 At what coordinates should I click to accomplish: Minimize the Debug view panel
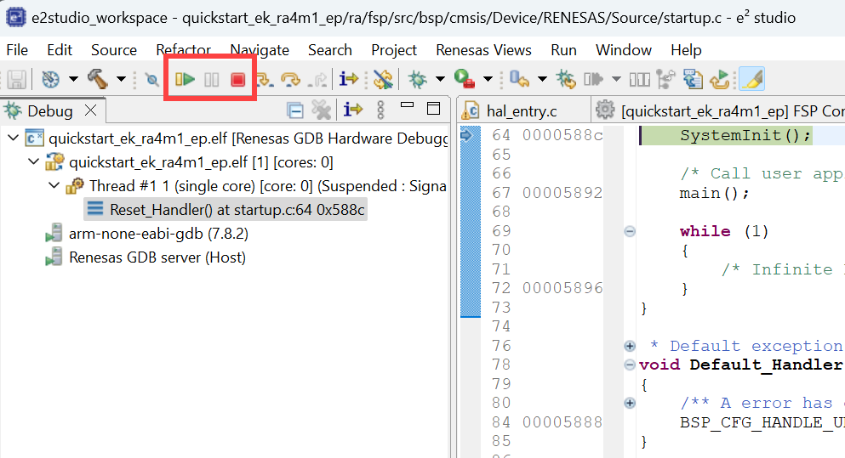408,105
